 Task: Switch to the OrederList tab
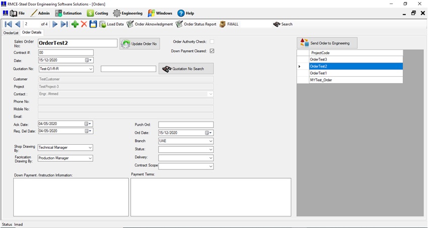point(11,33)
